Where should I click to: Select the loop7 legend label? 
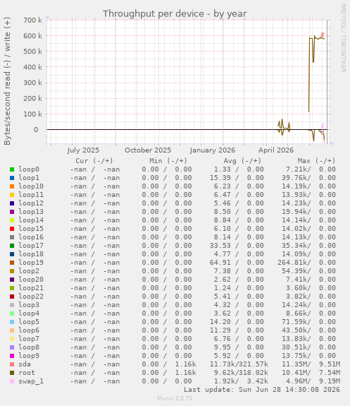point(29,339)
